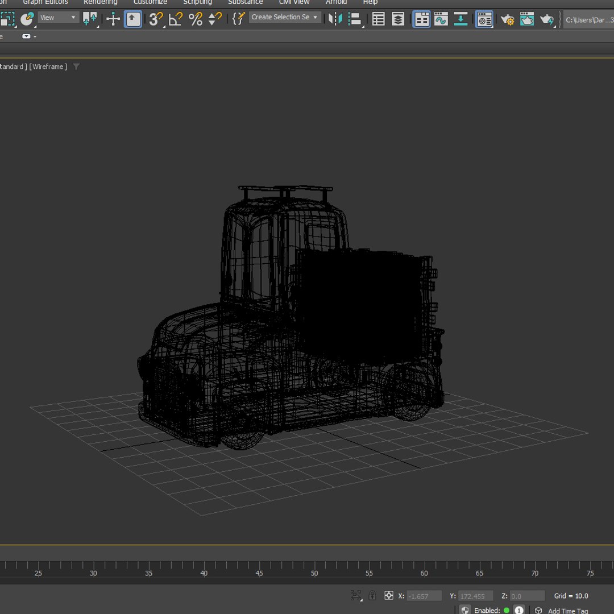The width and height of the screenshot is (614, 614).
Task: Click the Add Time Tag cube icon
Action: (538, 610)
